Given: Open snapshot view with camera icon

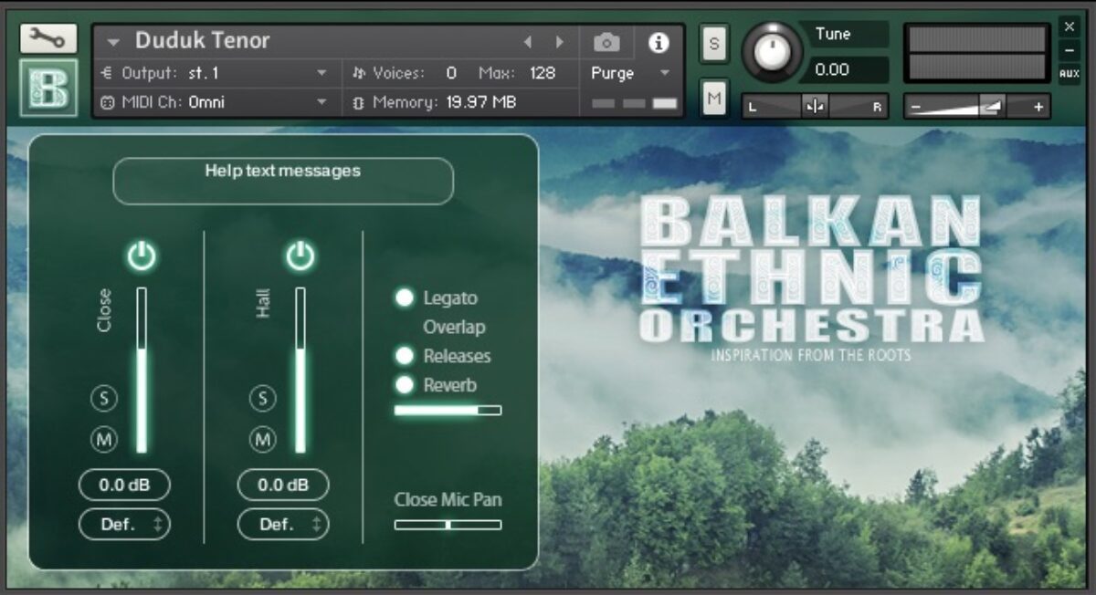Looking at the screenshot, I should click(x=606, y=42).
